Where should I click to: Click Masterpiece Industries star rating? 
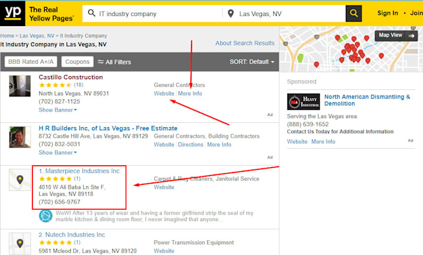point(60,179)
